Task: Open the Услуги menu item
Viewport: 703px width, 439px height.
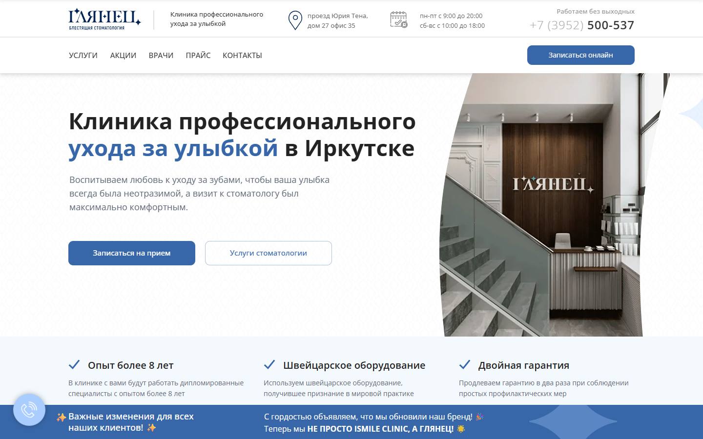Action: tap(83, 56)
